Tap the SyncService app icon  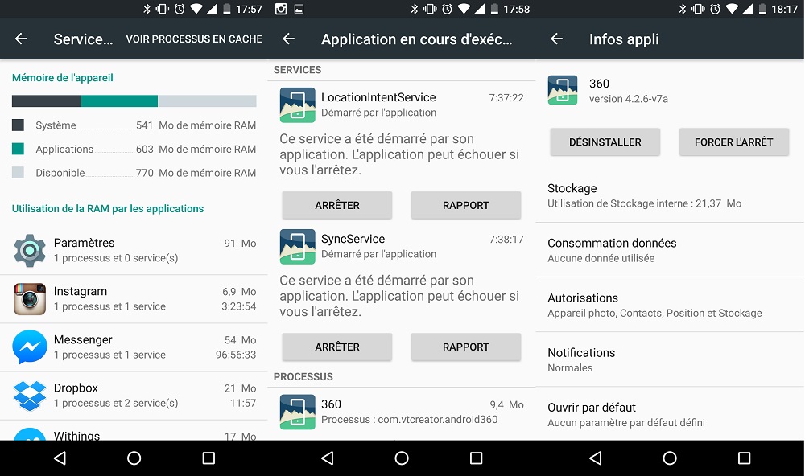pos(297,247)
